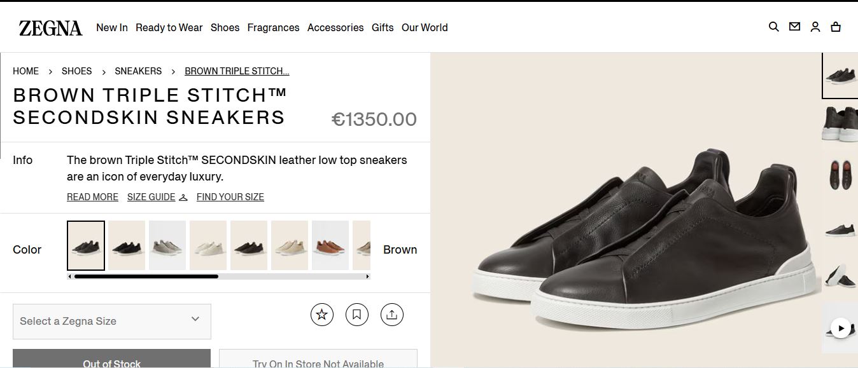Image resolution: width=858 pixels, height=368 pixels.
Task: Open the search magnifier icon
Action: point(774,27)
